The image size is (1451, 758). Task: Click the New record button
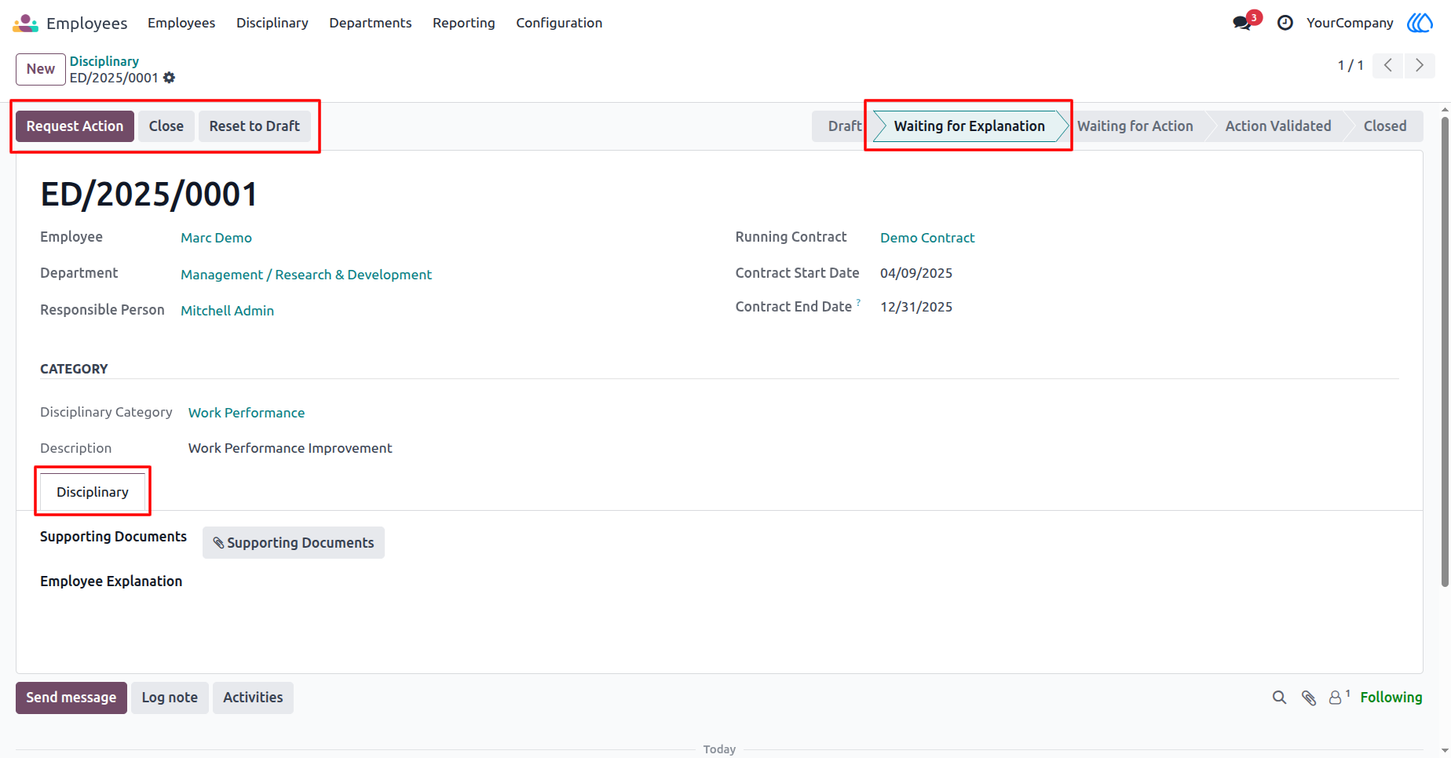(41, 69)
